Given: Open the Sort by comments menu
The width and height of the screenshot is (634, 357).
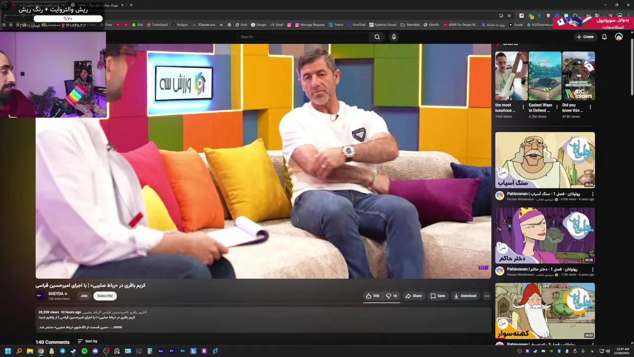Looking at the screenshot, I should (88, 341).
